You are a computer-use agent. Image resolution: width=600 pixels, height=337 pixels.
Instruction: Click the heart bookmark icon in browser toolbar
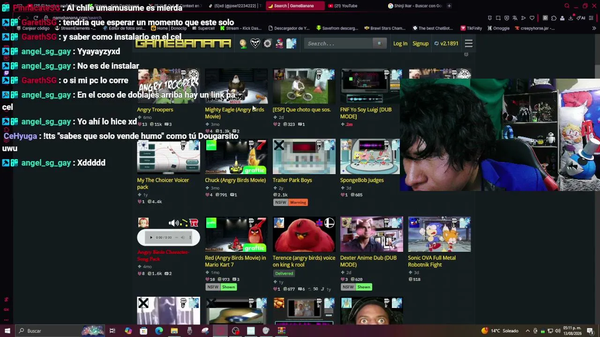532,18
